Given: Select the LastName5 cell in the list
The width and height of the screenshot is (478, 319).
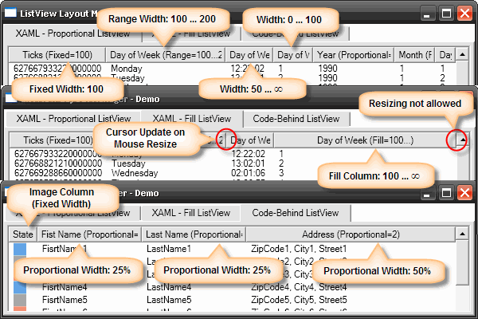Looking at the screenshot, I should click(169, 300).
